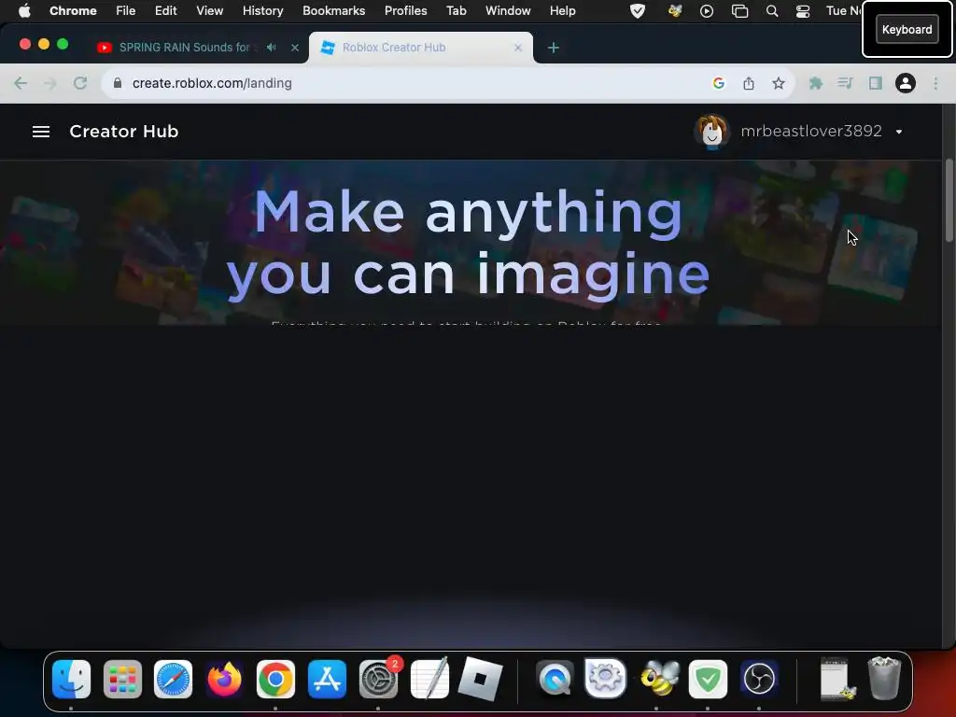Toggle the Chrome side panel icon

coord(876,83)
